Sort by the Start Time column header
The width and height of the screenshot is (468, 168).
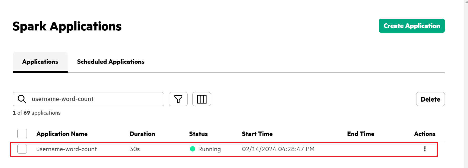pos(257,134)
